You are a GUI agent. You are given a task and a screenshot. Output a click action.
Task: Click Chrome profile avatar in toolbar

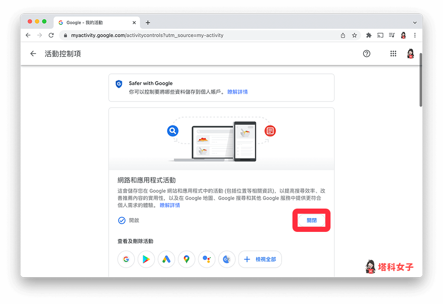click(404, 35)
